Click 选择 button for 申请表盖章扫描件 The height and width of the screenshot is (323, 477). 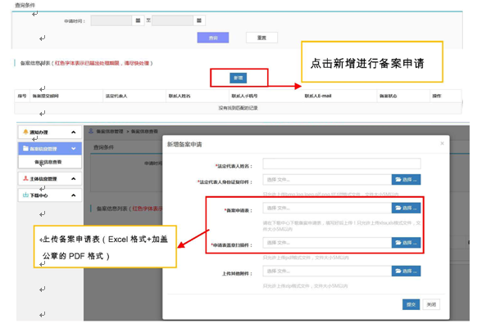coord(407,243)
